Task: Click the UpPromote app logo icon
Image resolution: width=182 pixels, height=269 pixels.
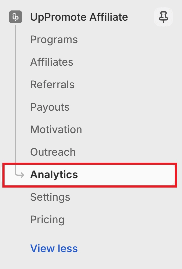Action: [x=16, y=17]
